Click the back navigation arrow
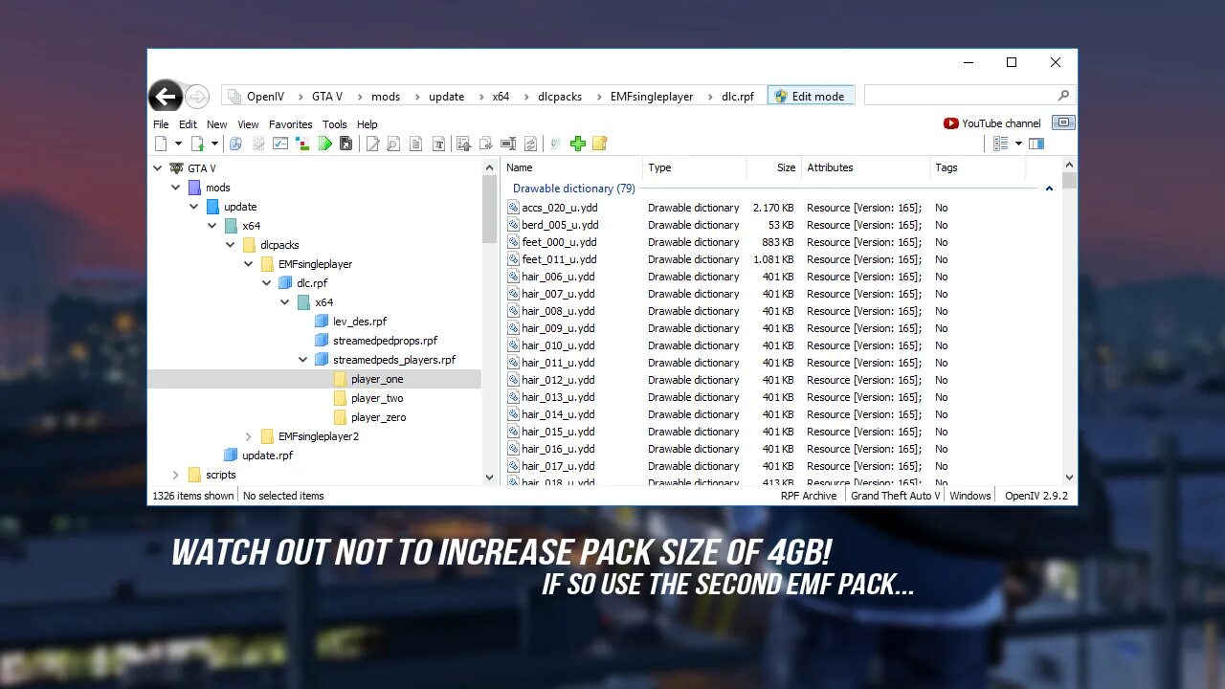1225x689 pixels. click(166, 96)
